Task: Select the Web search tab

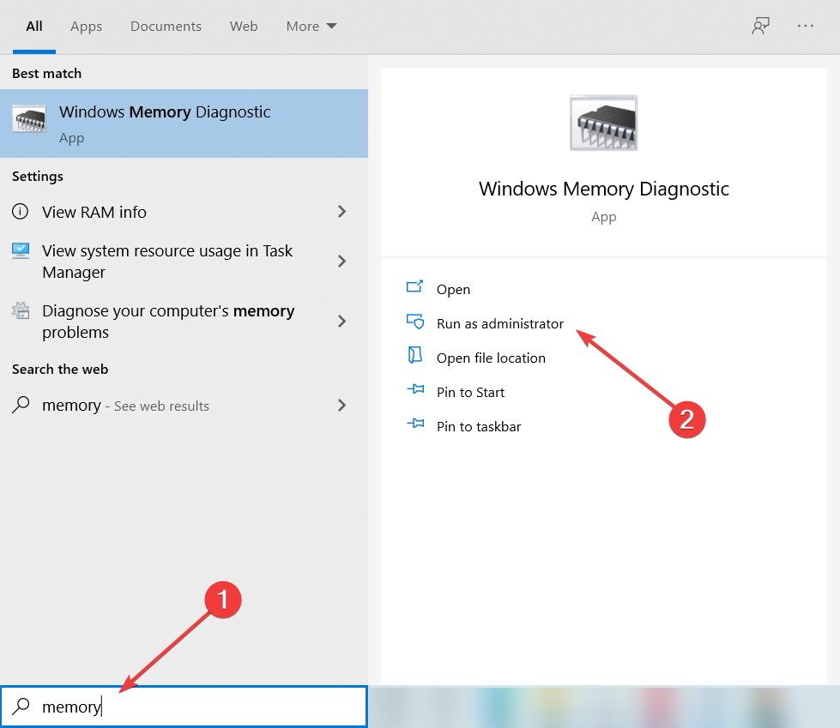Action: tap(244, 27)
